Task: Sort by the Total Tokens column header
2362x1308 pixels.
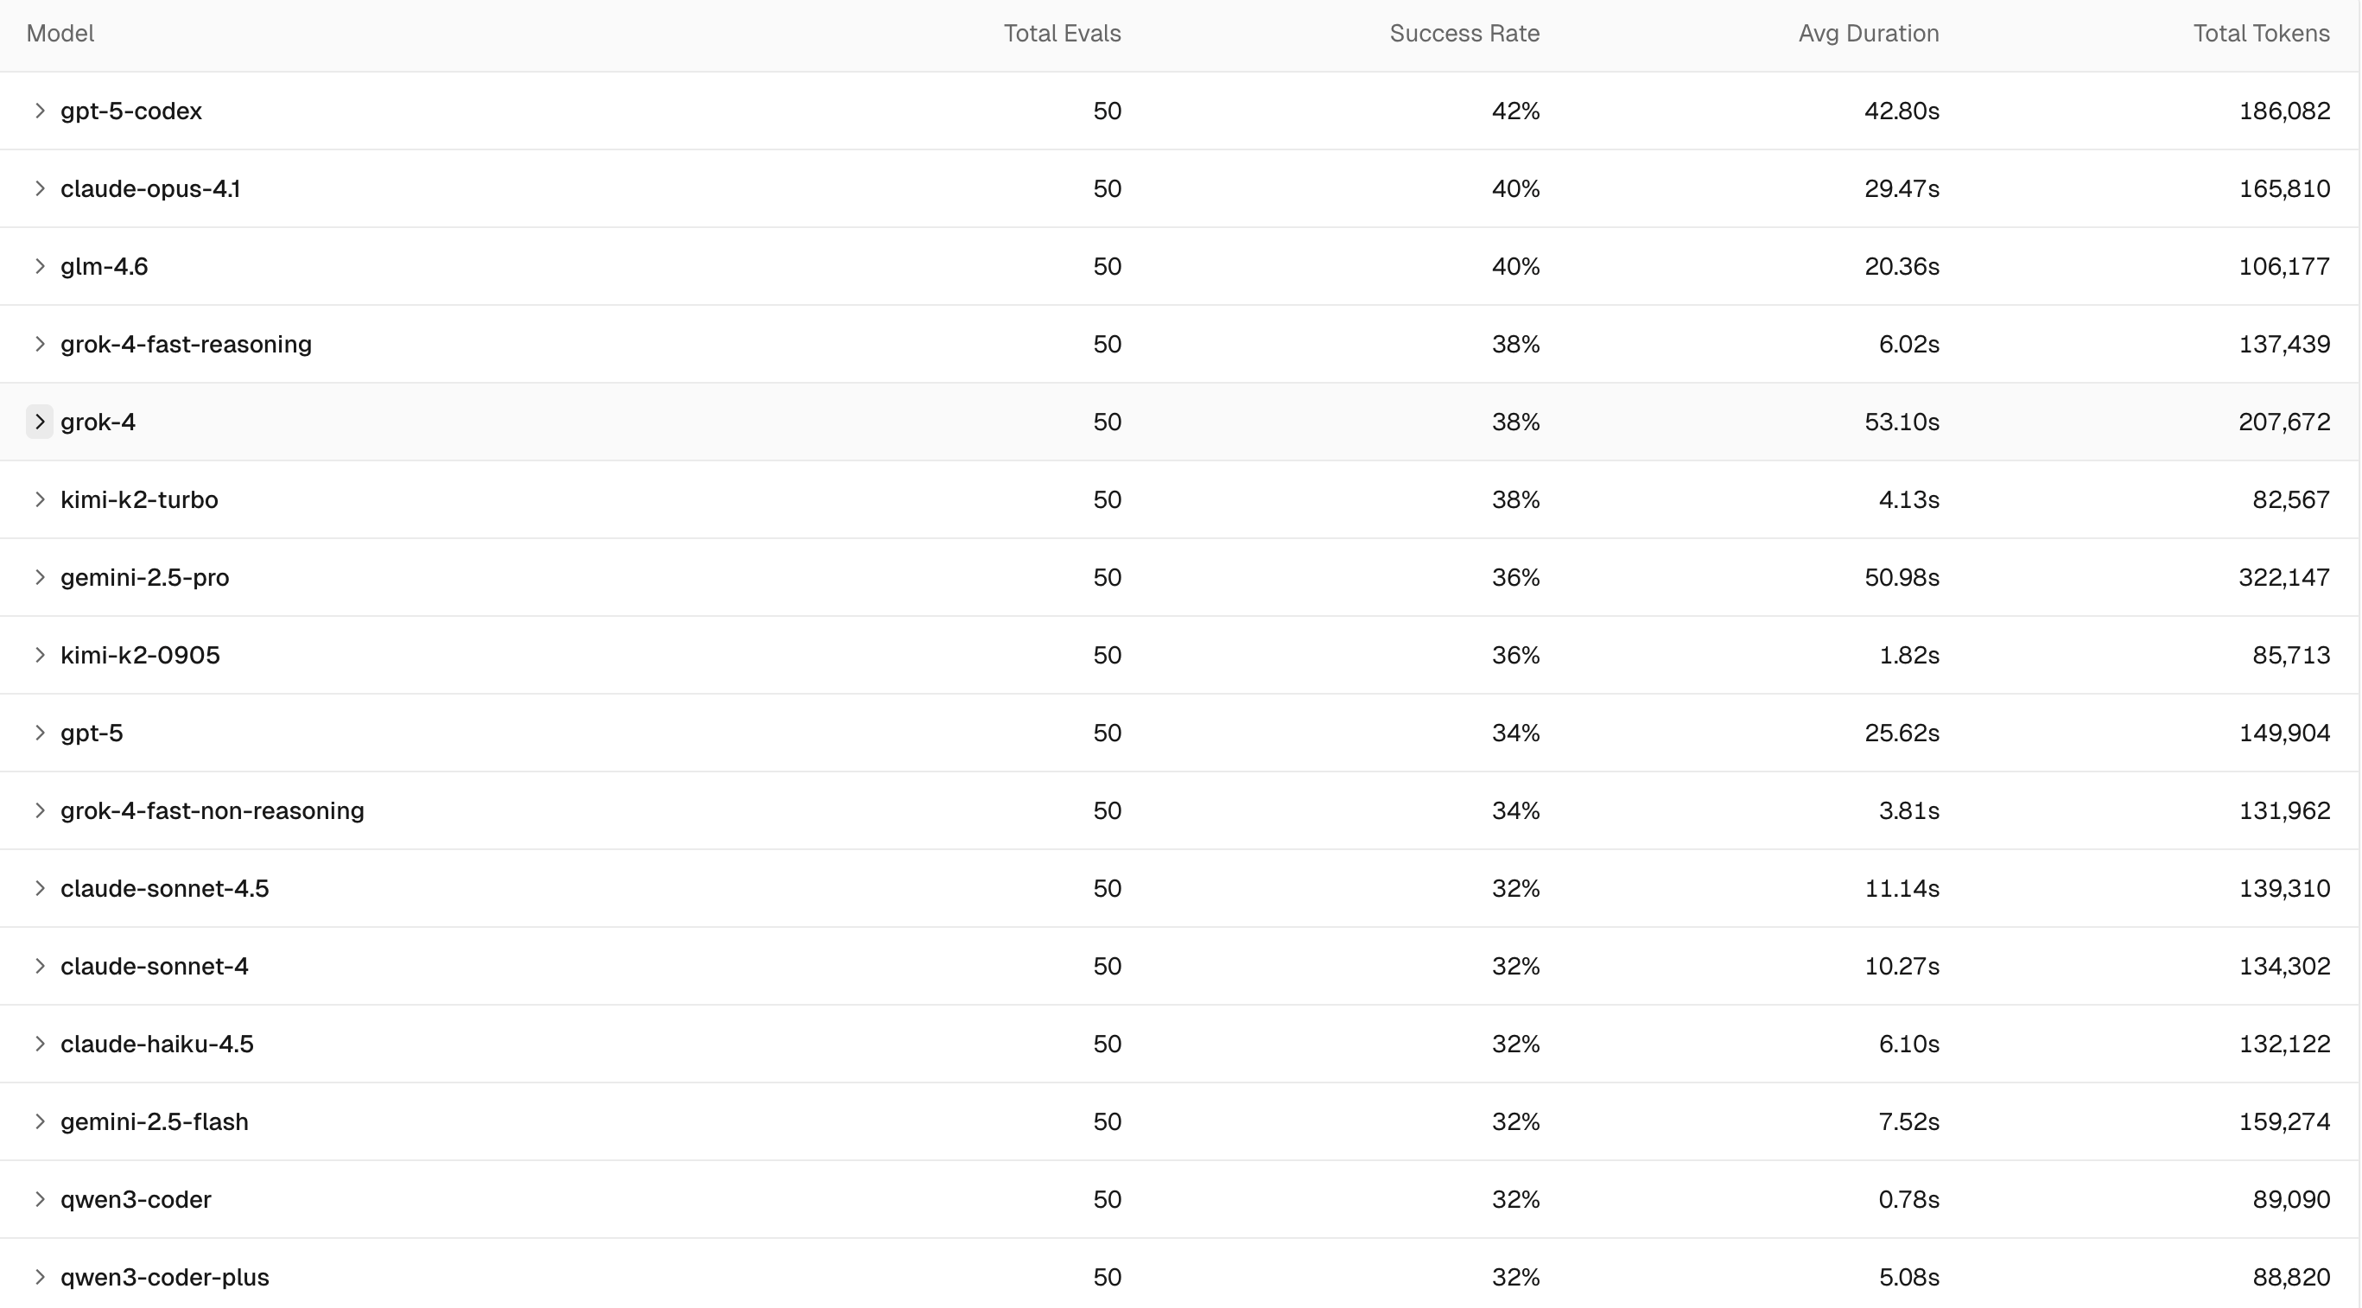Action: click(2261, 34)
